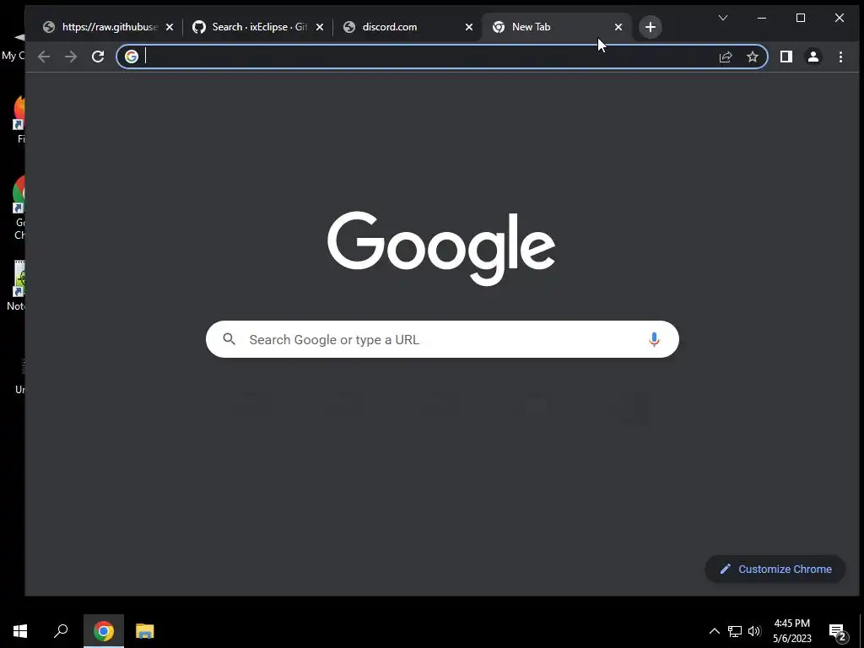
Task: Open the notification center icon
Action: pyautogui.click(x=838, y=632)
